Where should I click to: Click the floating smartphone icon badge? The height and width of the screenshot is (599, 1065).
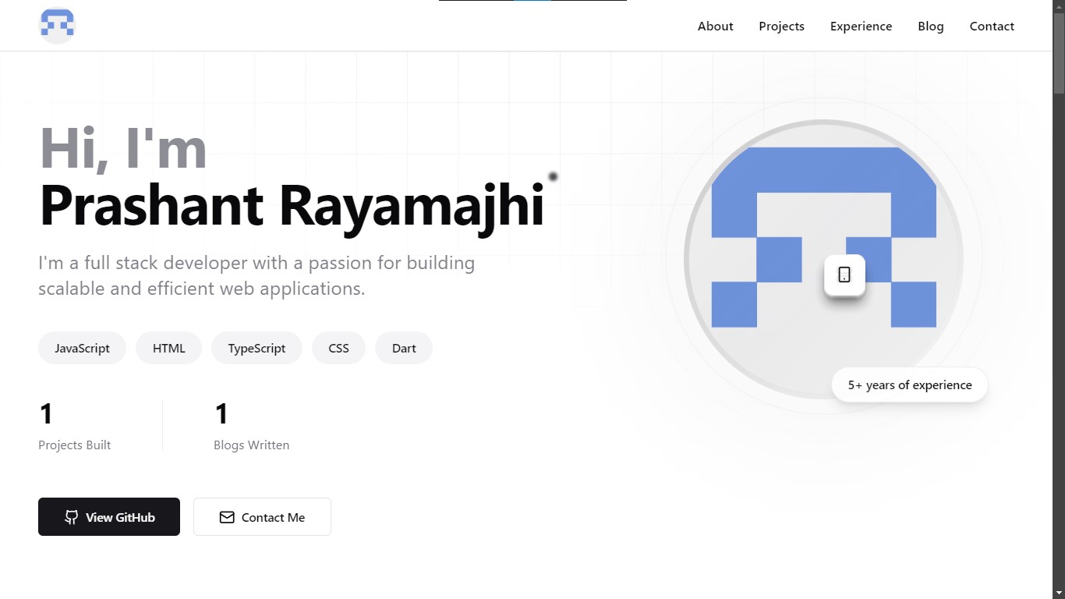point(844,275)
